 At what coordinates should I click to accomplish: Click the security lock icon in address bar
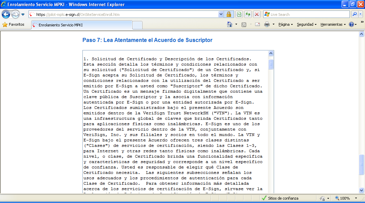click(229, 15)
